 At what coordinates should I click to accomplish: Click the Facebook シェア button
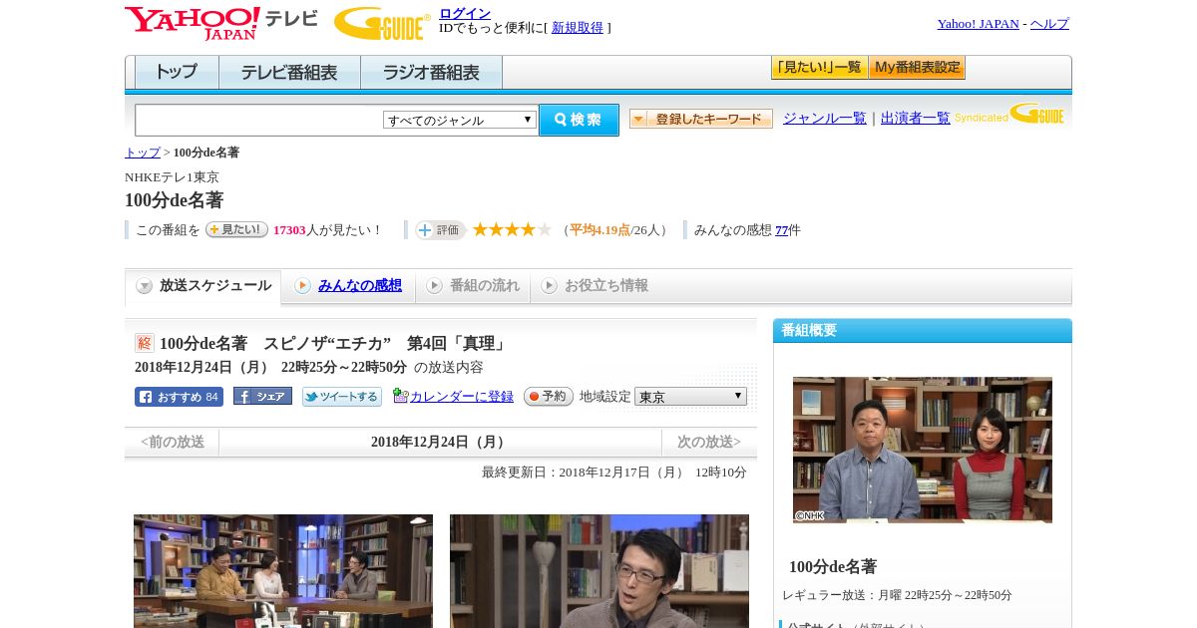tap(262, 396)
